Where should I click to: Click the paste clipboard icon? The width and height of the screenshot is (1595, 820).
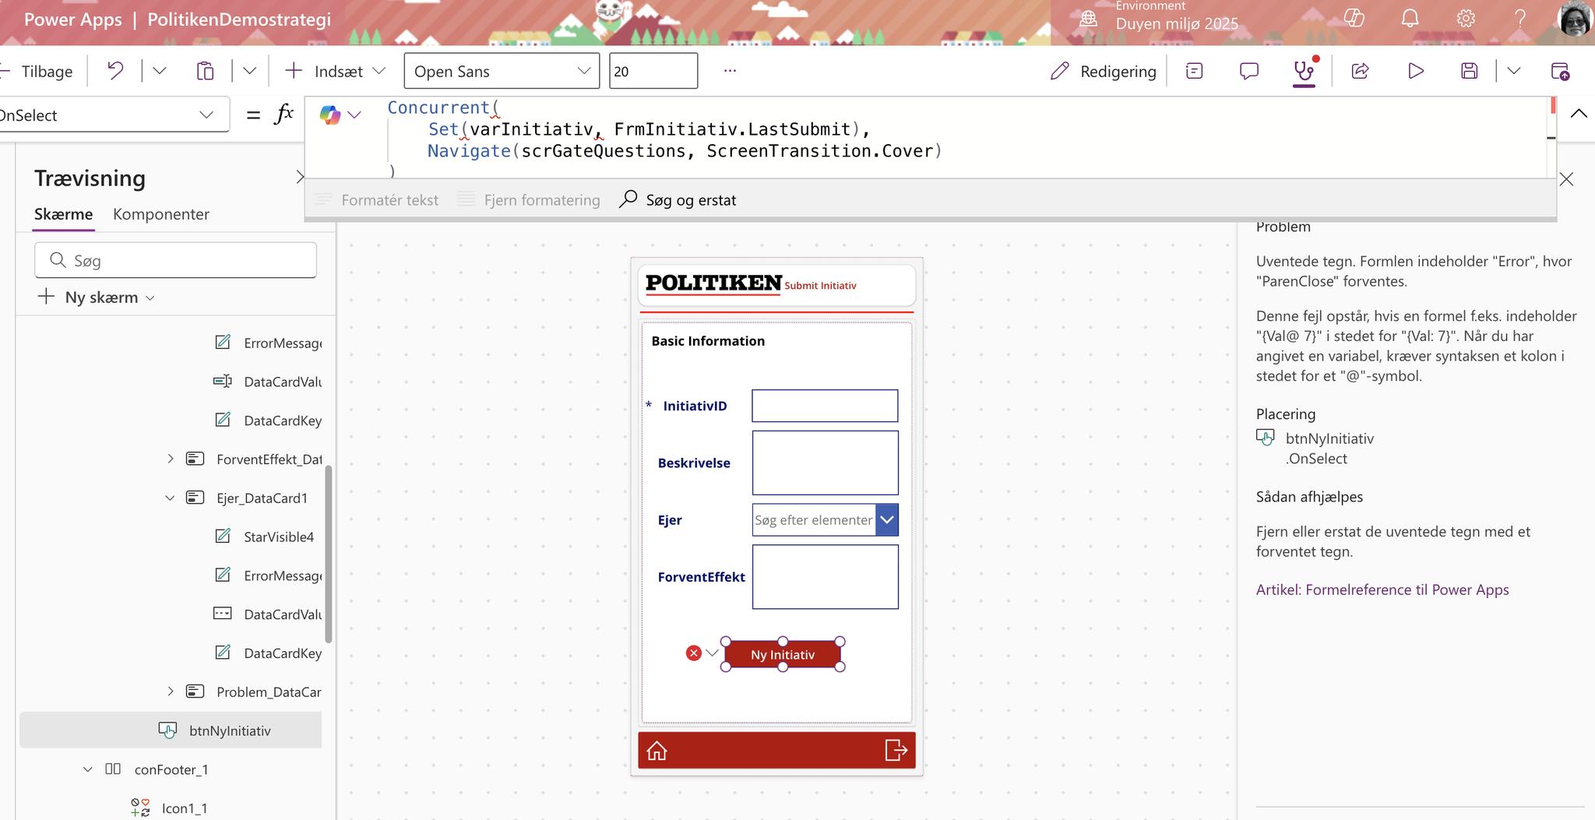[205, 71]
